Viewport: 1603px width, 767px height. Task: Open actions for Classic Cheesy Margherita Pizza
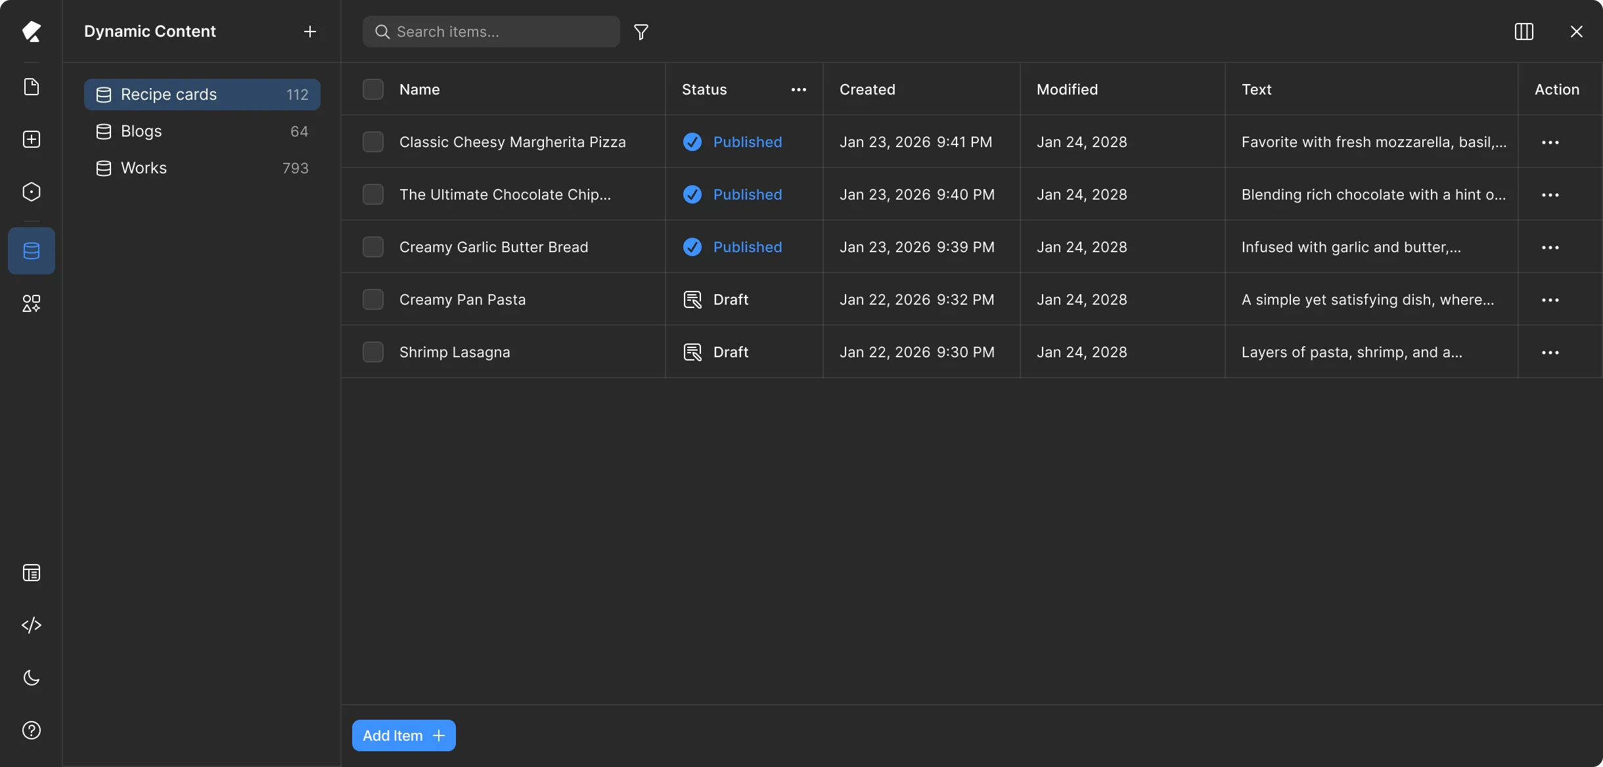tap(1550, 142)
